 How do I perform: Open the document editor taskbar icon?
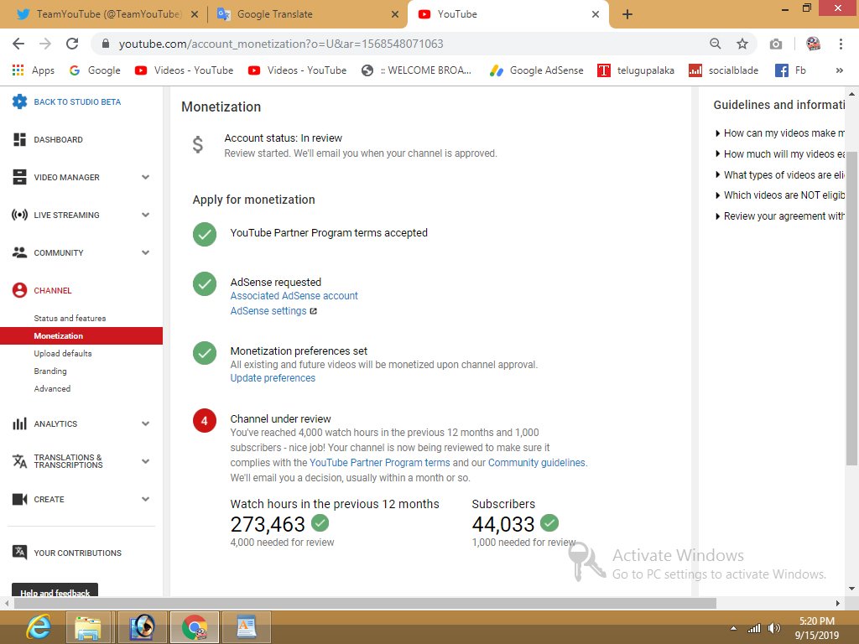247,627
